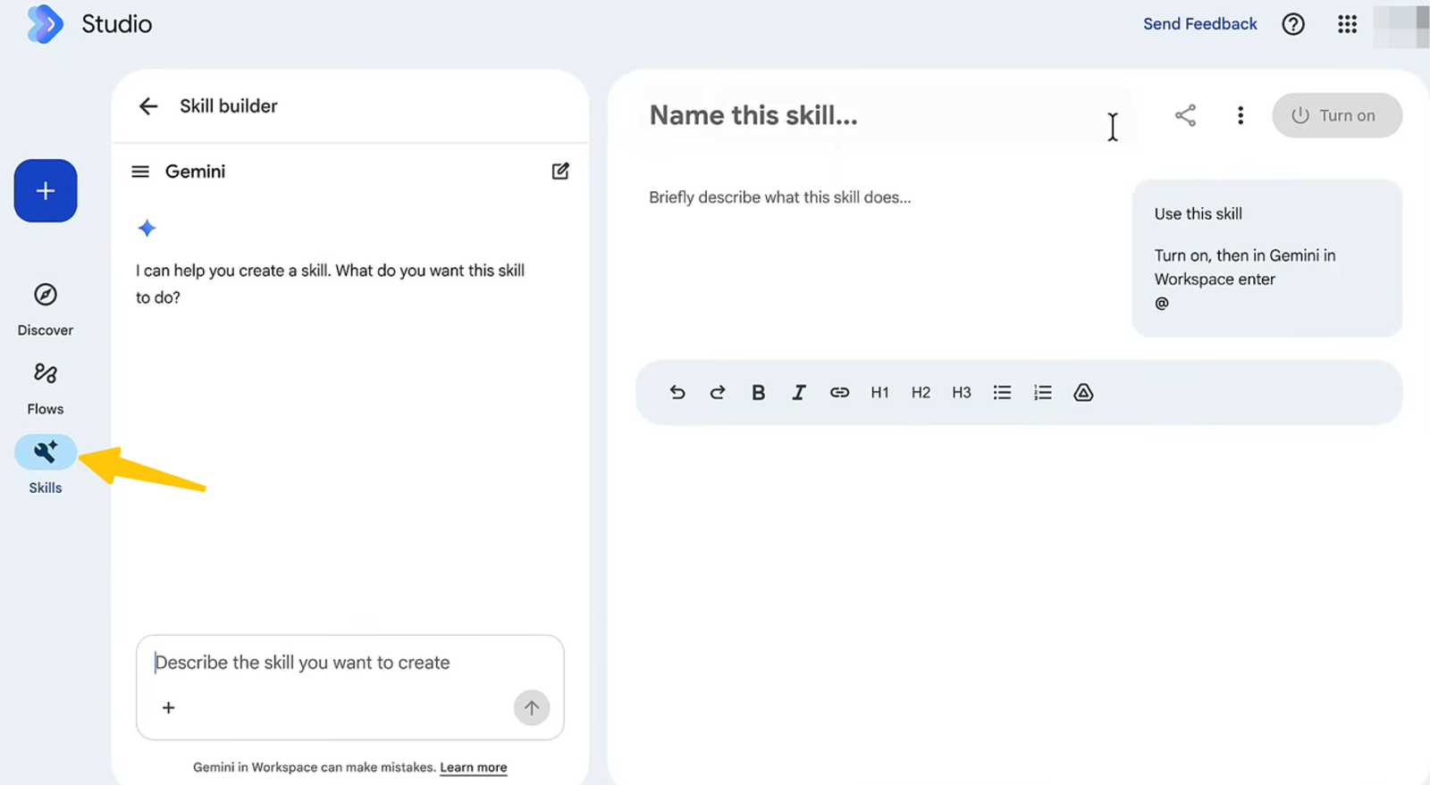This screenshot has height=785, width=1430.
Task: Go back from Skill builder
Action: click(x=148, y=106)
